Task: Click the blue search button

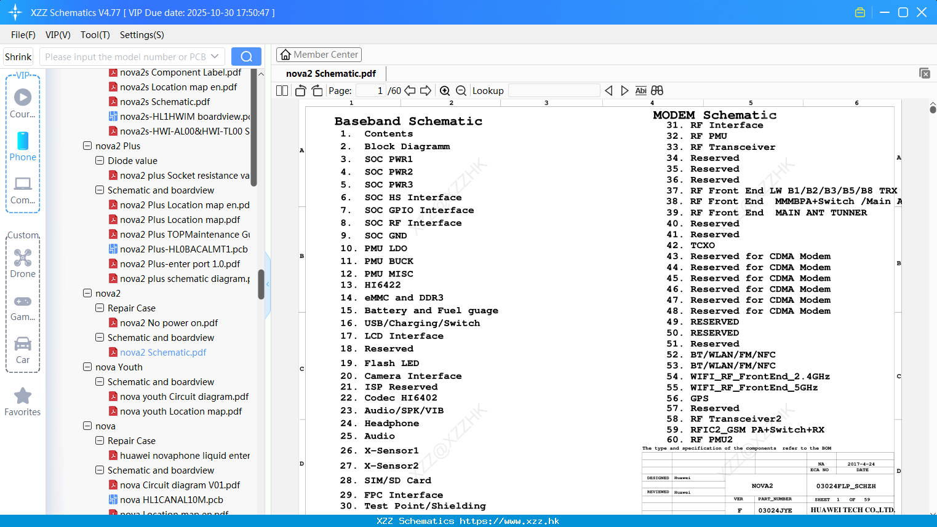Action: pos(246,57)
